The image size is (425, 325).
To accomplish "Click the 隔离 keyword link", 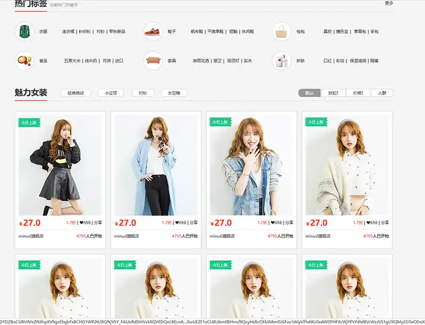I will point(375,61).
